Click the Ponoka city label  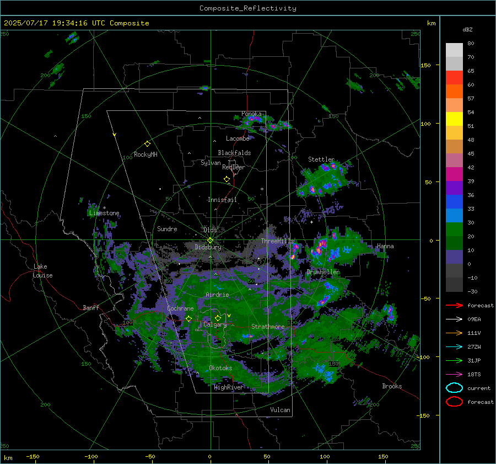[251, 114]
